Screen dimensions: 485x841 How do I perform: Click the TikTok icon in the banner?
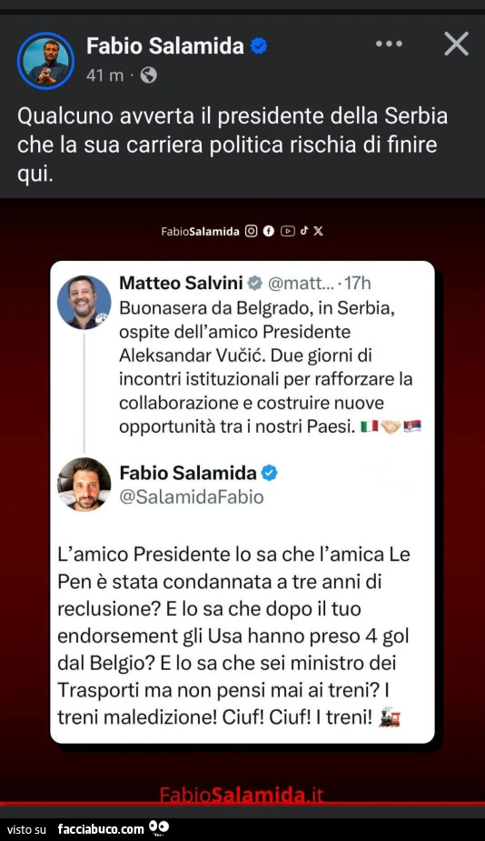304,231
